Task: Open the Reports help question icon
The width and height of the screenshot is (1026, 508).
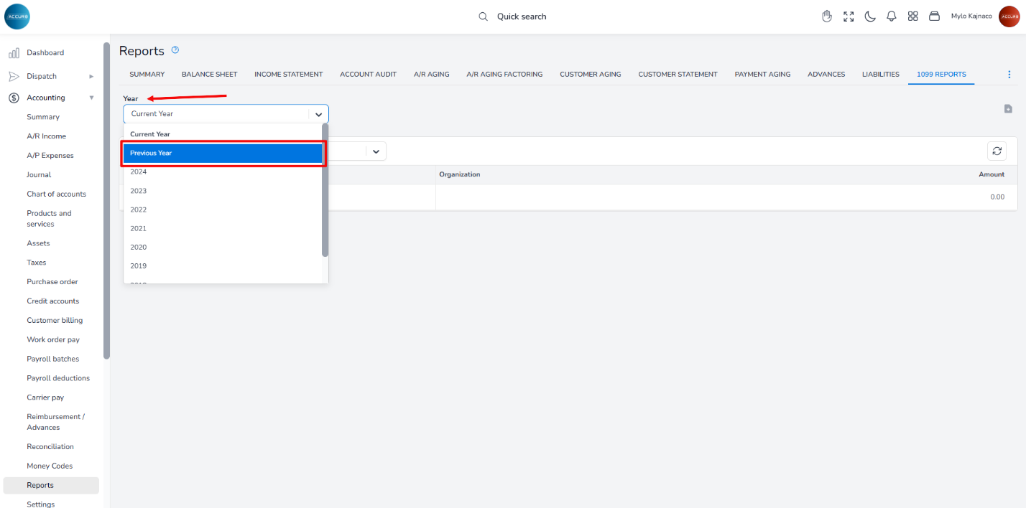Action: click(x=175, y=50)
